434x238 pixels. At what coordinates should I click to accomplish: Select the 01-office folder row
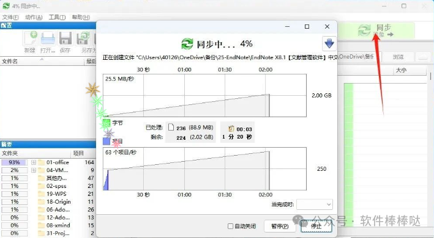pyautogui.click(x=48, y=162)
